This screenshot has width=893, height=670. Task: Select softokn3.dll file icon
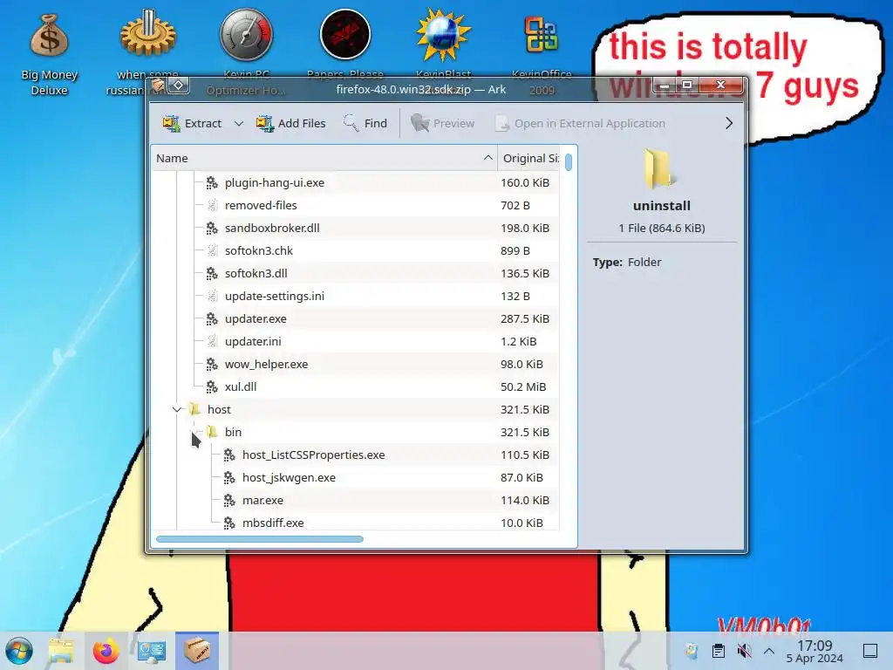(x=212, y=273)
